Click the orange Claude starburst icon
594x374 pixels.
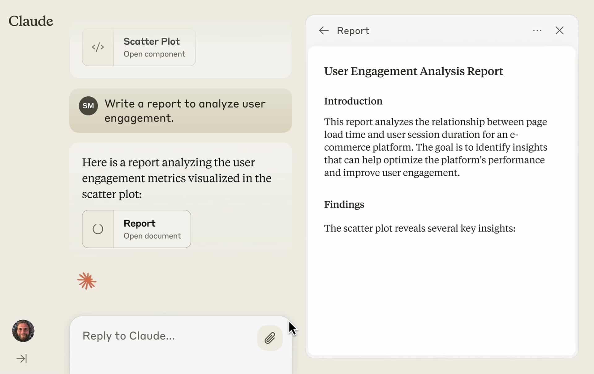[x=87, y=281]
